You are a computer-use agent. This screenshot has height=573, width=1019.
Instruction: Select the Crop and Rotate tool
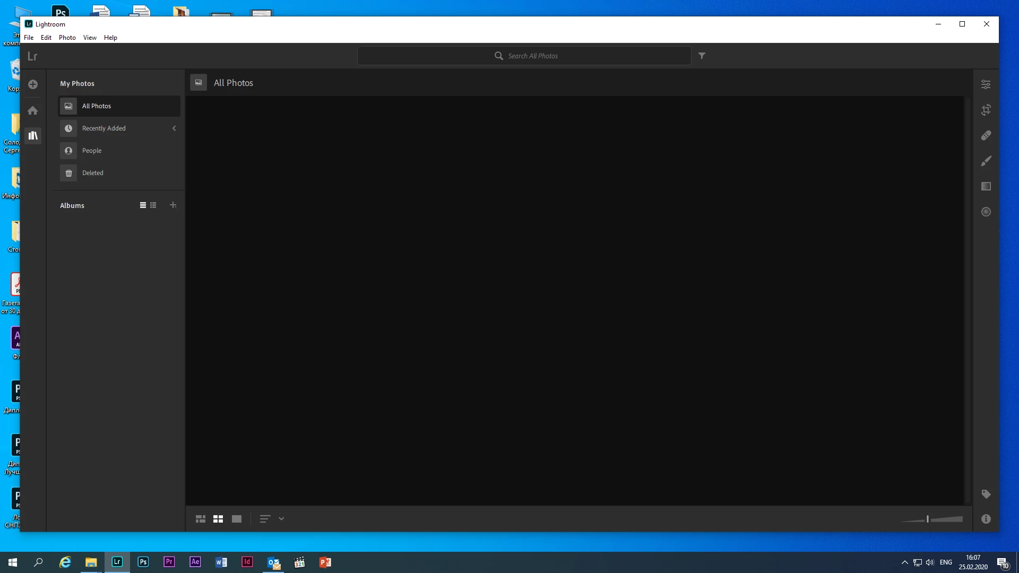coord(986,110)
